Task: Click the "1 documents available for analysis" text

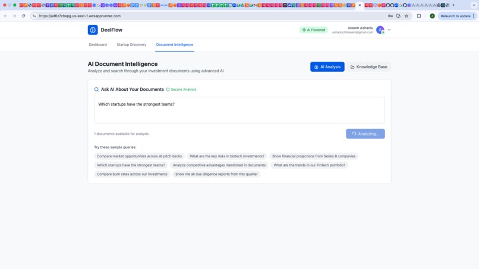Action: tap(121, 134)
